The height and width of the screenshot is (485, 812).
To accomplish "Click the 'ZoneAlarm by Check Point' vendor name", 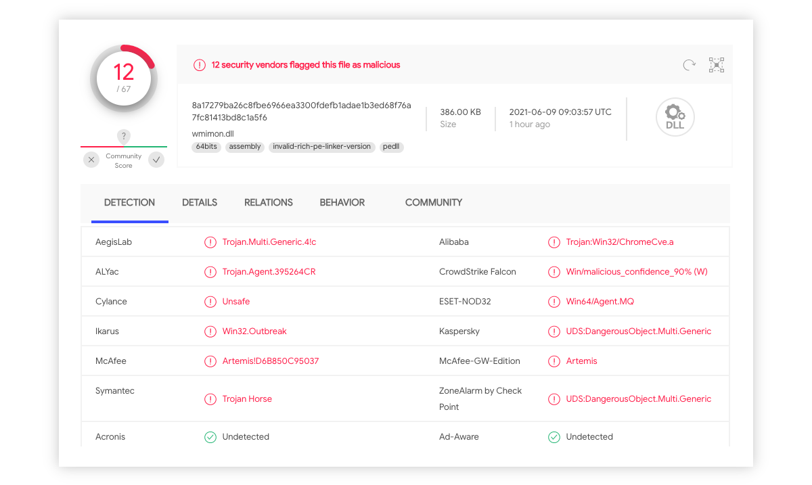I will click(x=480, y=399).
